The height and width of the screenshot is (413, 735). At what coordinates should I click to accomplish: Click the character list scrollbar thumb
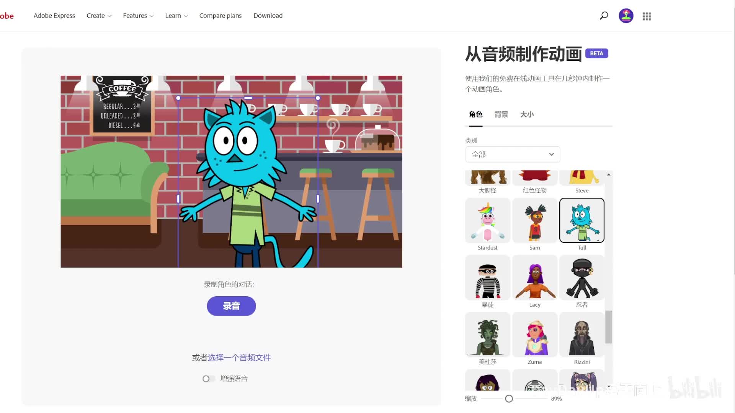point(608,327)
